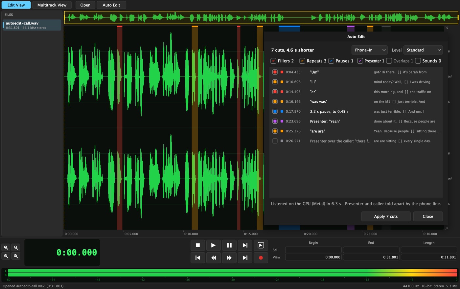Uncheck the 0:23.696 Presenter "Yeah" cut
The width and height of the screenshot is (460, 289).
point(275,121)
